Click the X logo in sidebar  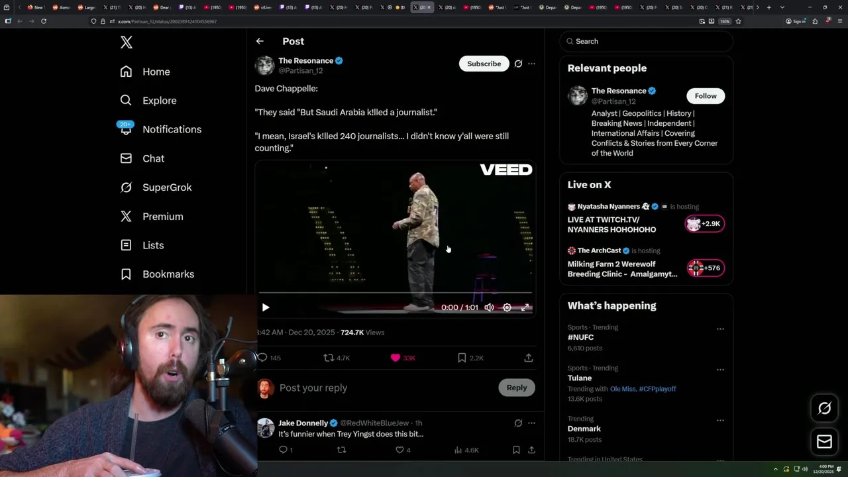(127, 42)
